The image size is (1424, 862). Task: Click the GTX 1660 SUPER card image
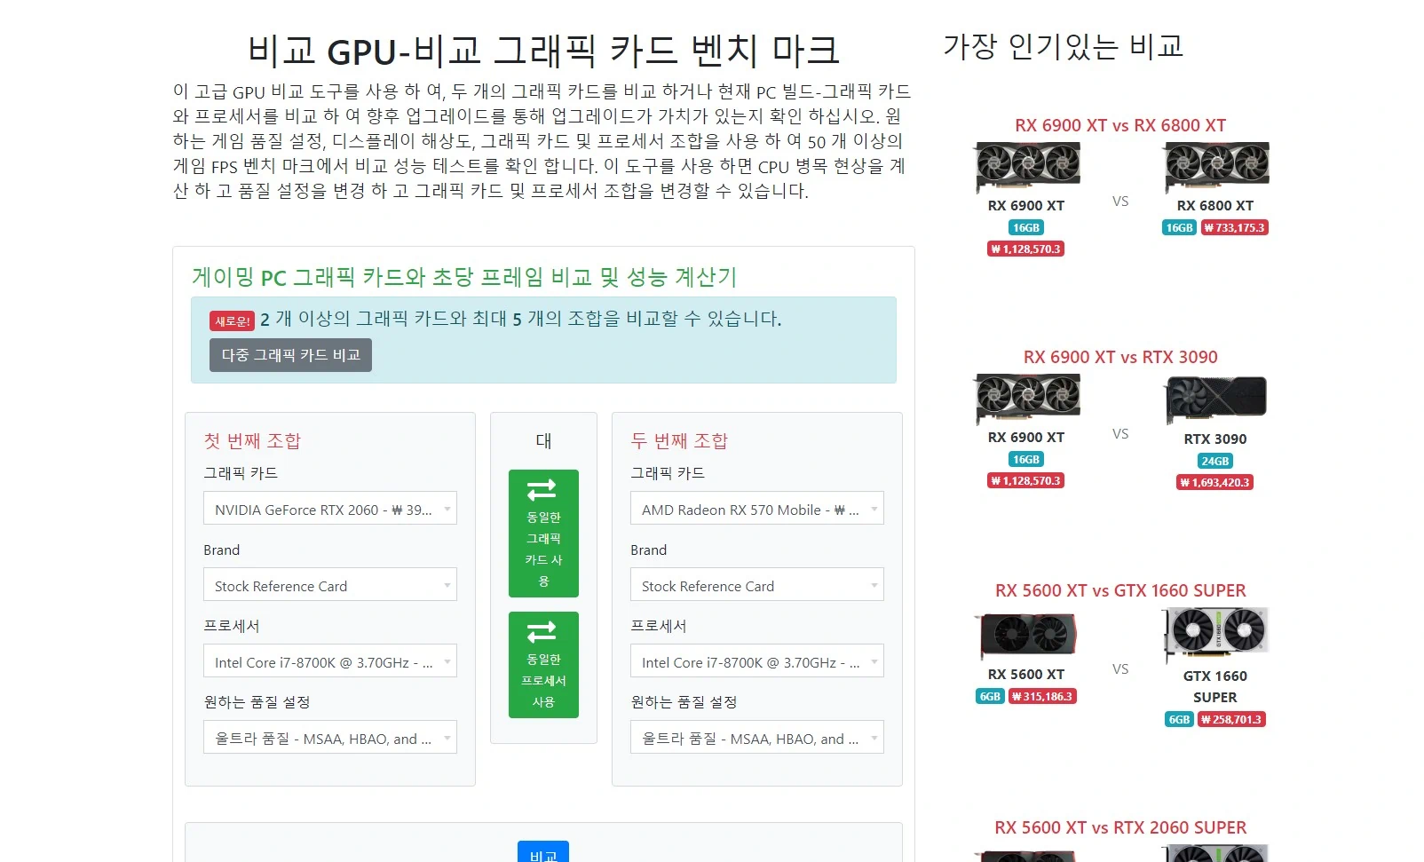pyautogui.click(x=1215, y=636)
